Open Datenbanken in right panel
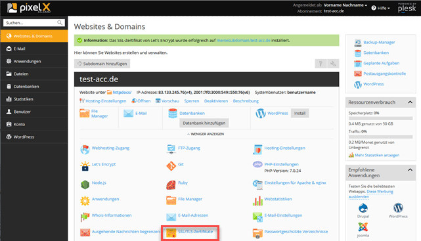 (x=376, y=53)
